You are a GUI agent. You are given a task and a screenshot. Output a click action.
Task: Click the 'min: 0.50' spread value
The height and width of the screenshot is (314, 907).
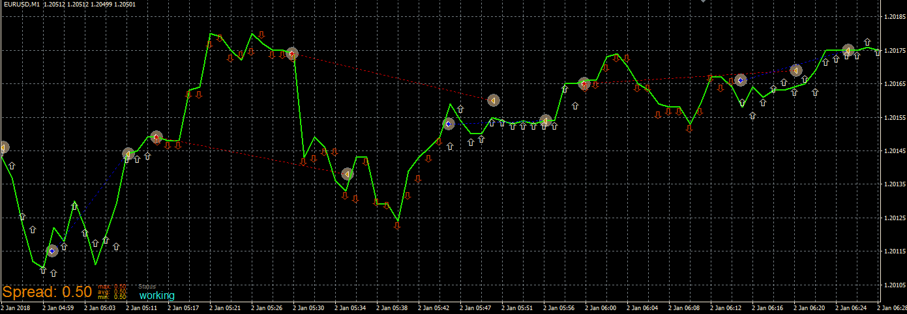coord(113,297)
